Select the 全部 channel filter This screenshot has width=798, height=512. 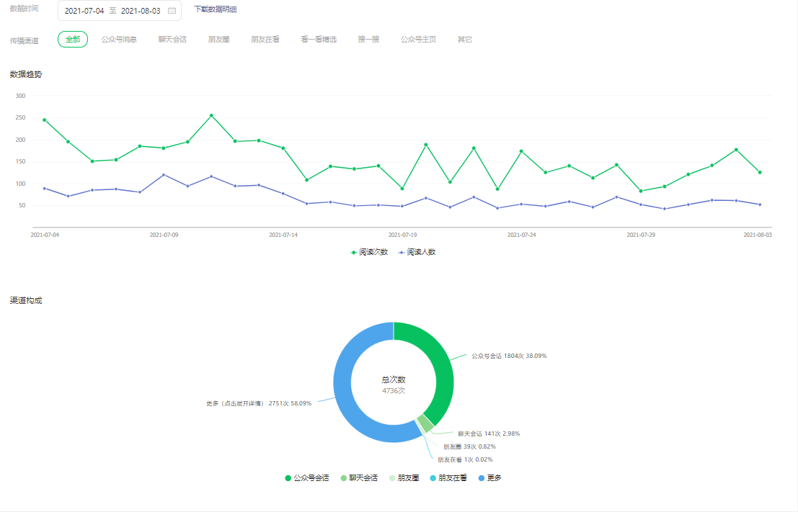pos(73,40)
